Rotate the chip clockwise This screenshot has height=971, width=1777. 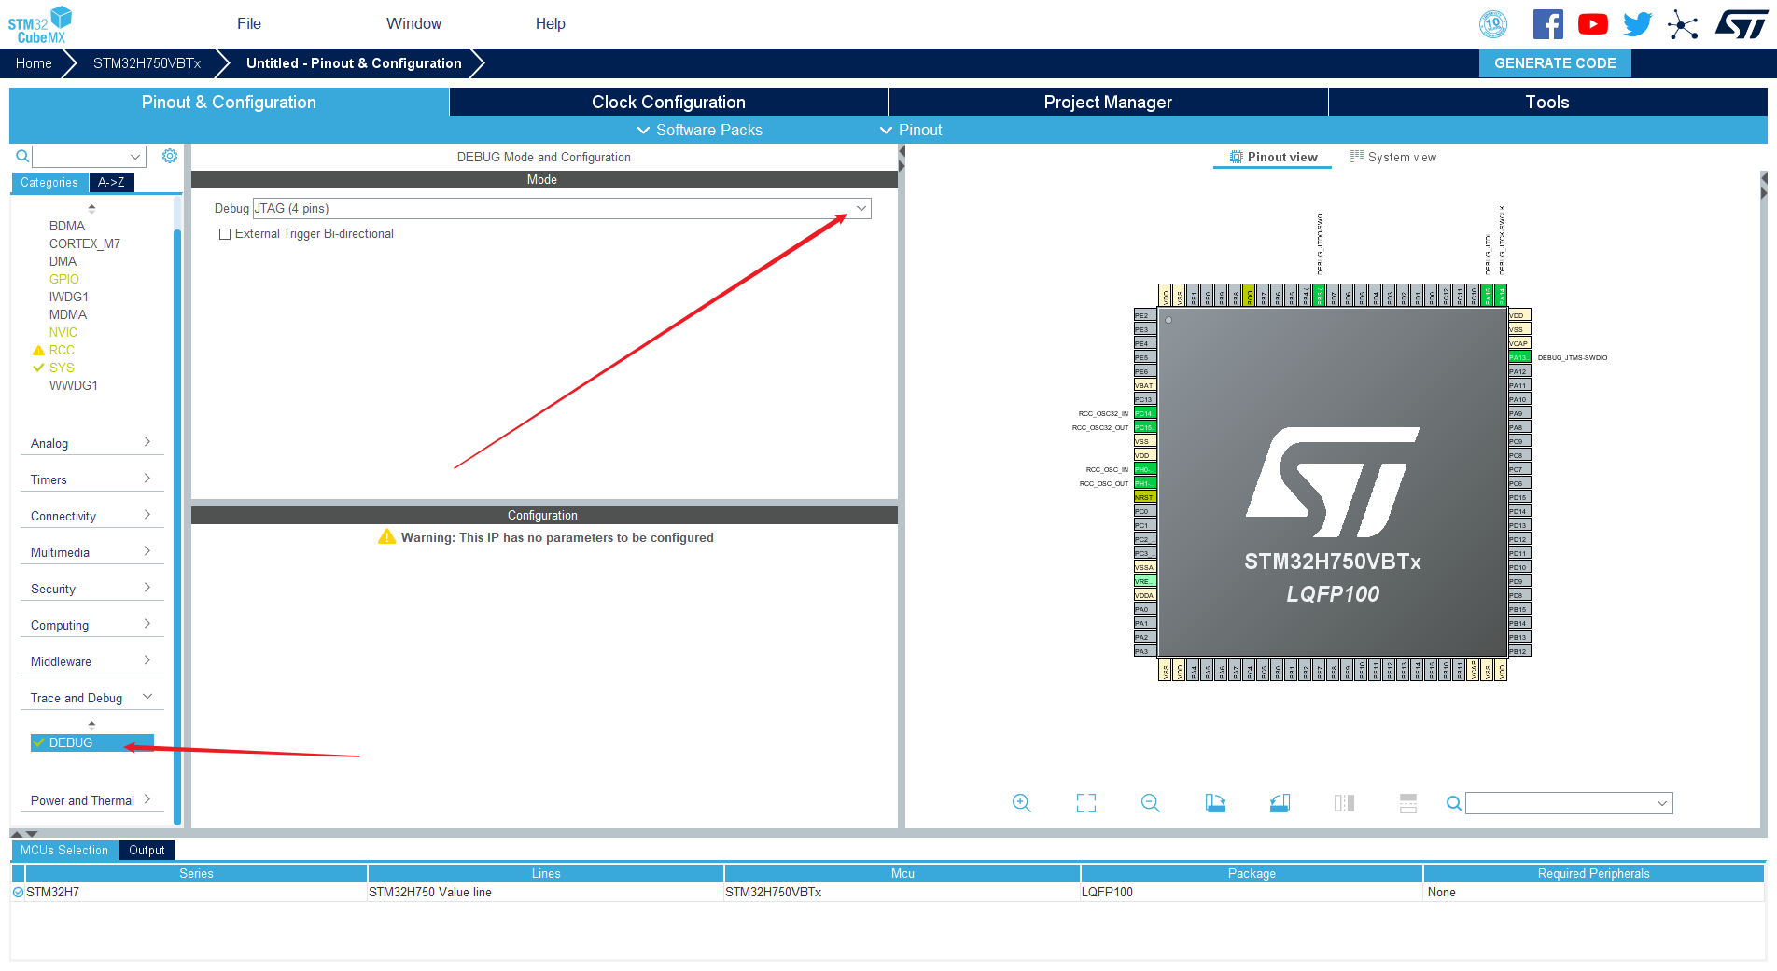click(1215, 803)
